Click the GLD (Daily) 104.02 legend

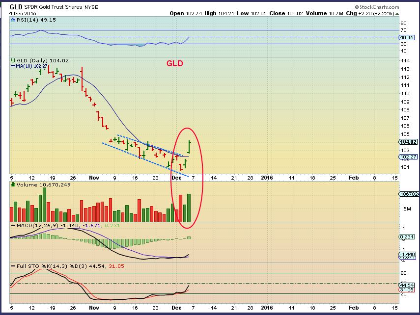43,60
